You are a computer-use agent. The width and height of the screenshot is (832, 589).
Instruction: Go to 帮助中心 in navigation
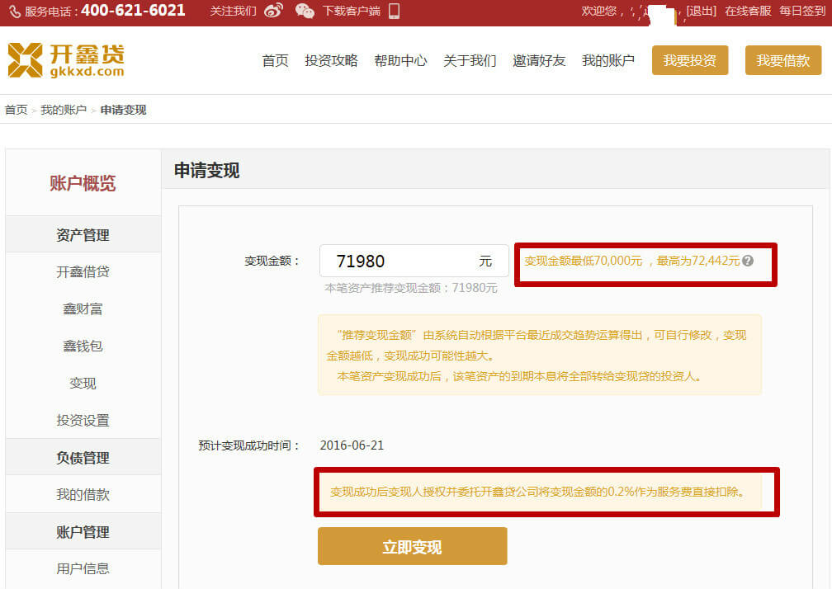pos(400,60)
